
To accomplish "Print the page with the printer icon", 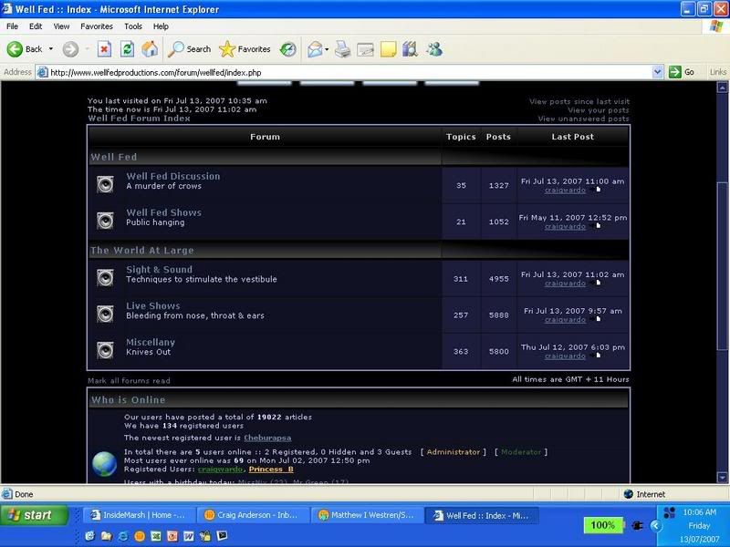I will coord(343,49).
